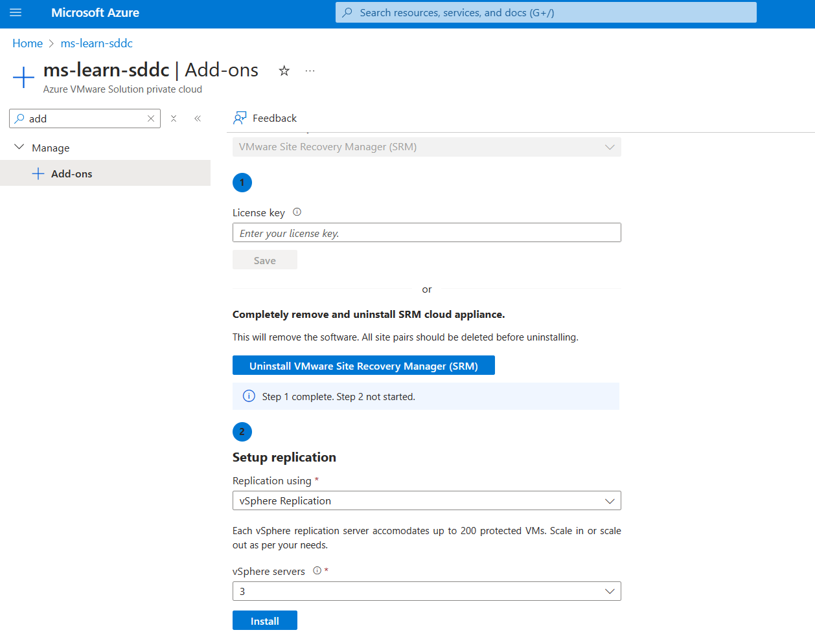Click the 'License key' field label
Image resolution: width=815 pixels, height=639 pixels.
click(258, 213)
